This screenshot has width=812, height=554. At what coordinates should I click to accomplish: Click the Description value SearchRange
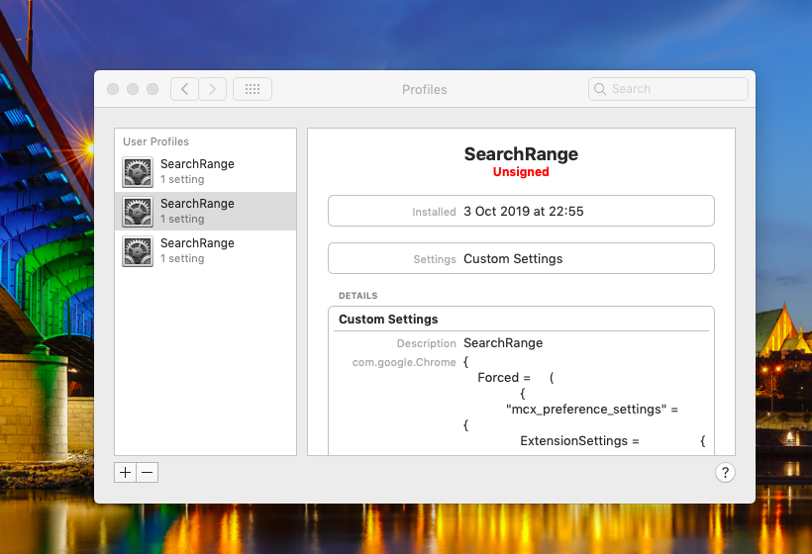pyautogui.click(x=503, y=343)
